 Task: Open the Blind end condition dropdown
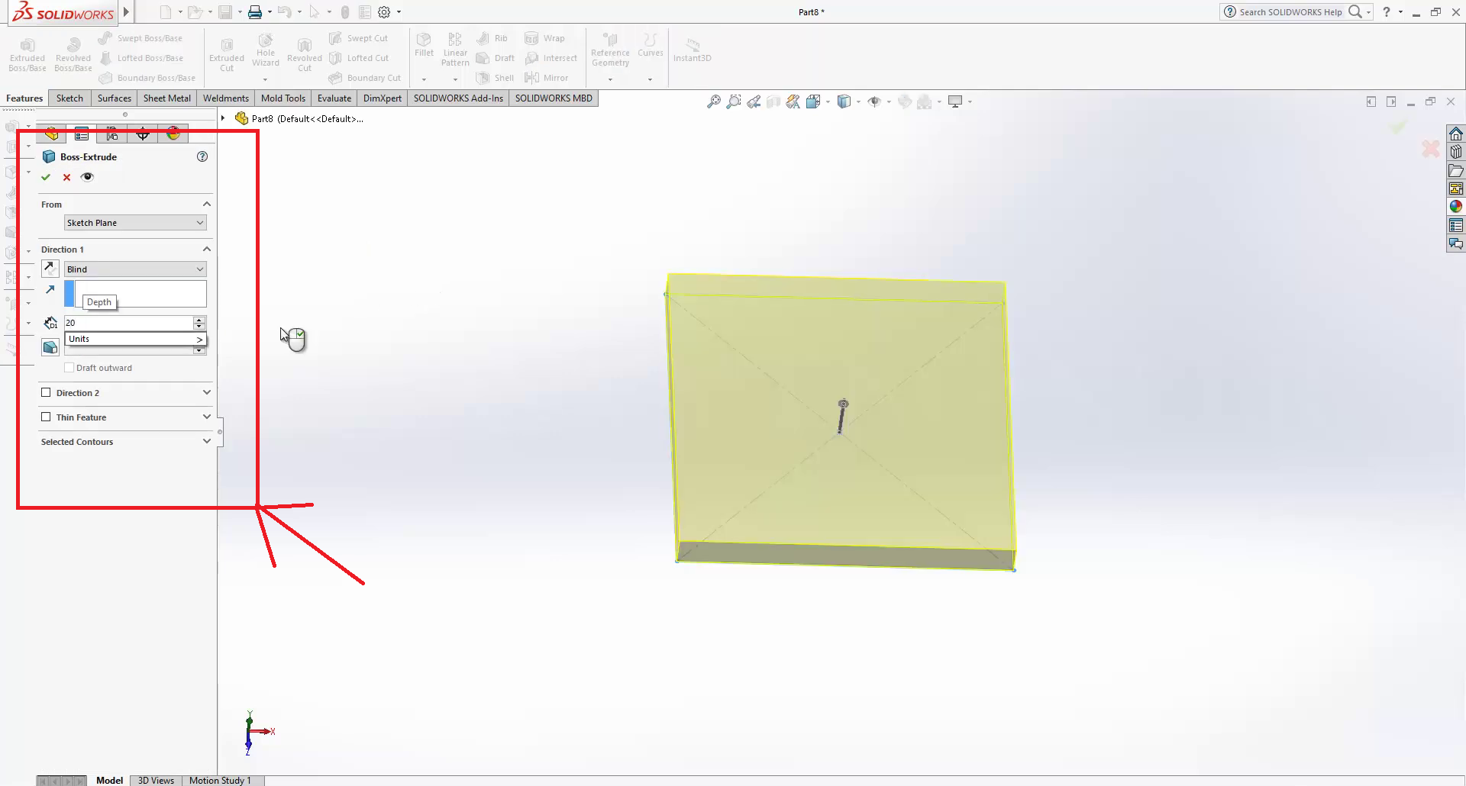coord(135,269)
